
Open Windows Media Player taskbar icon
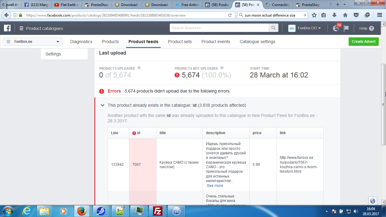point(63,211)
